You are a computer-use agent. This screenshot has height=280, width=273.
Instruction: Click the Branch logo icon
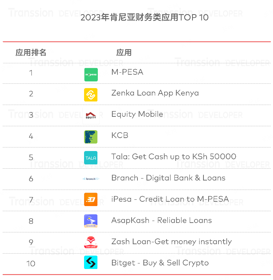[91, 179]
